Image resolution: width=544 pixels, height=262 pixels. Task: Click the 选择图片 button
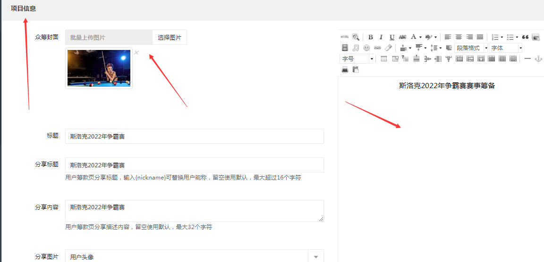(x=170, y=37)
